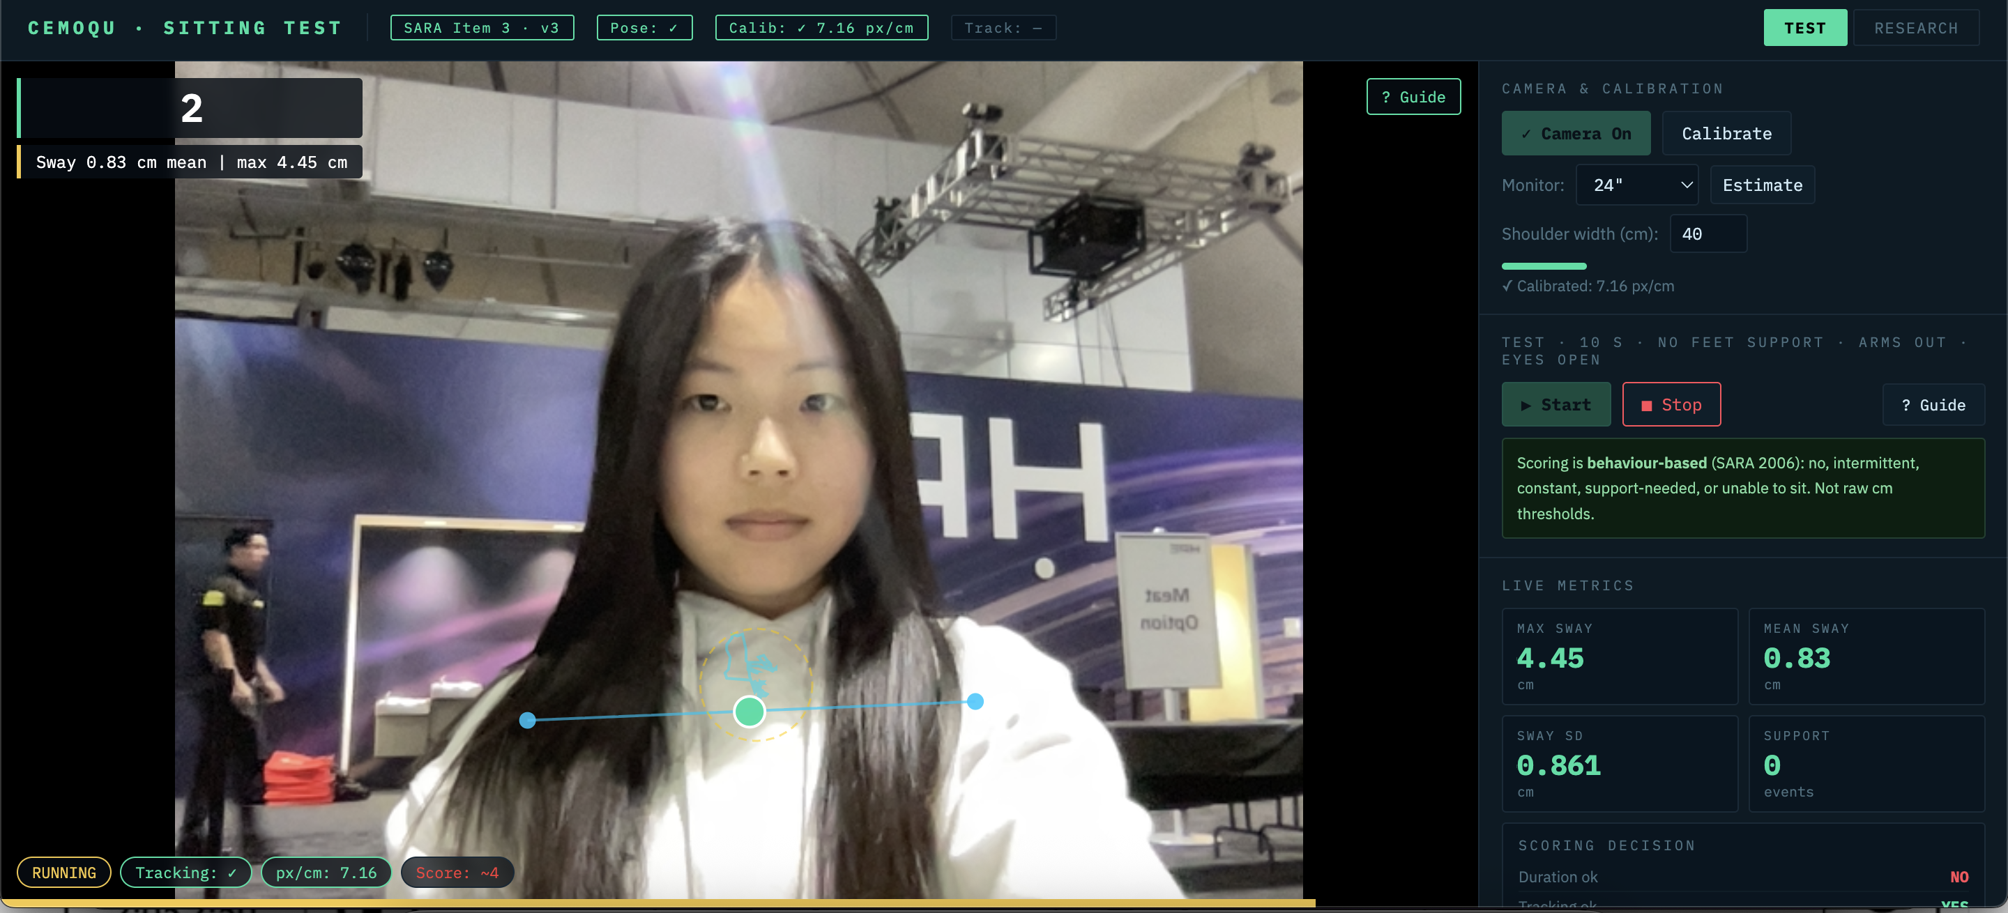Click the Estimate button
This screenshot has width=2008, height=913.
tap(1762, 185)
